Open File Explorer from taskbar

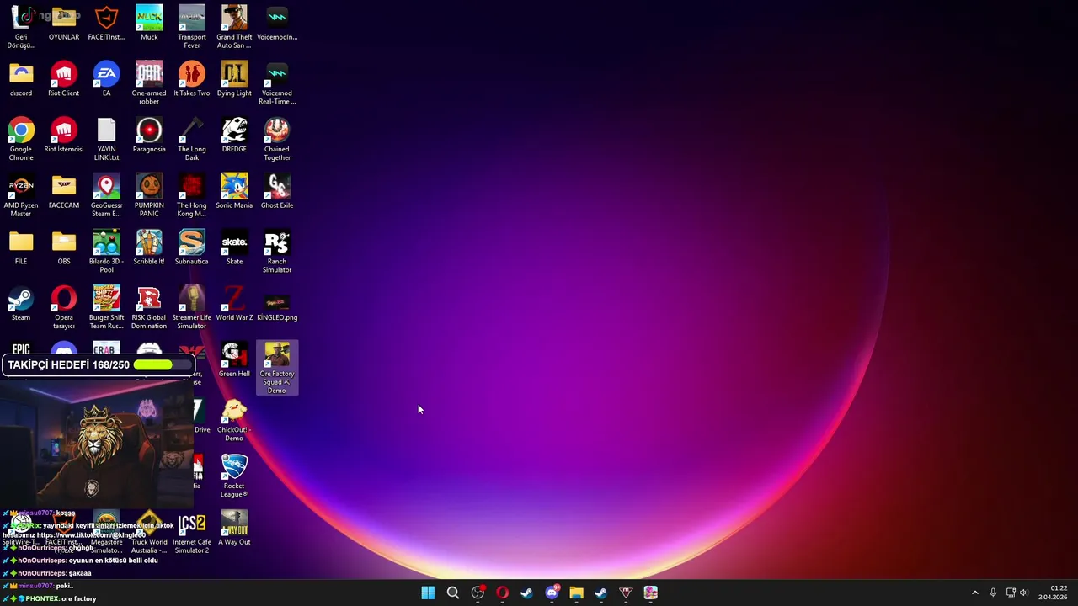coord(576,593)
